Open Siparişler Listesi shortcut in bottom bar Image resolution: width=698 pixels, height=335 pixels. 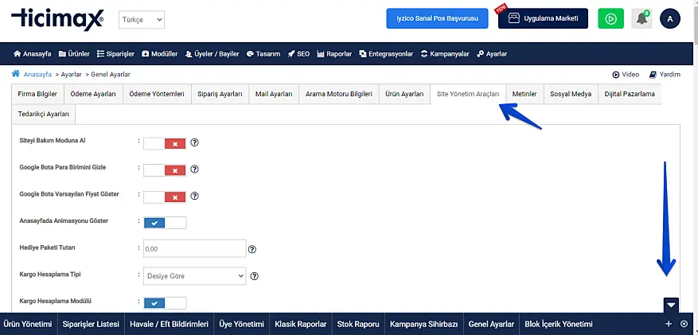[x=92, y=324]
